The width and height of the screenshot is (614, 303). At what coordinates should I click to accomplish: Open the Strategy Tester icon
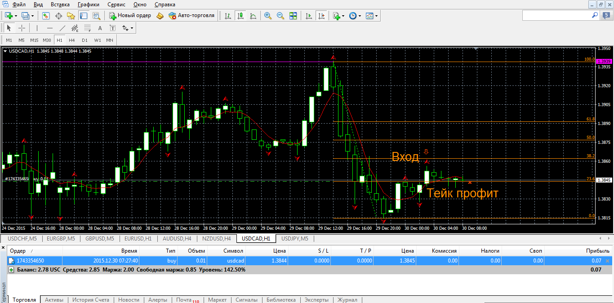point(96,16)
